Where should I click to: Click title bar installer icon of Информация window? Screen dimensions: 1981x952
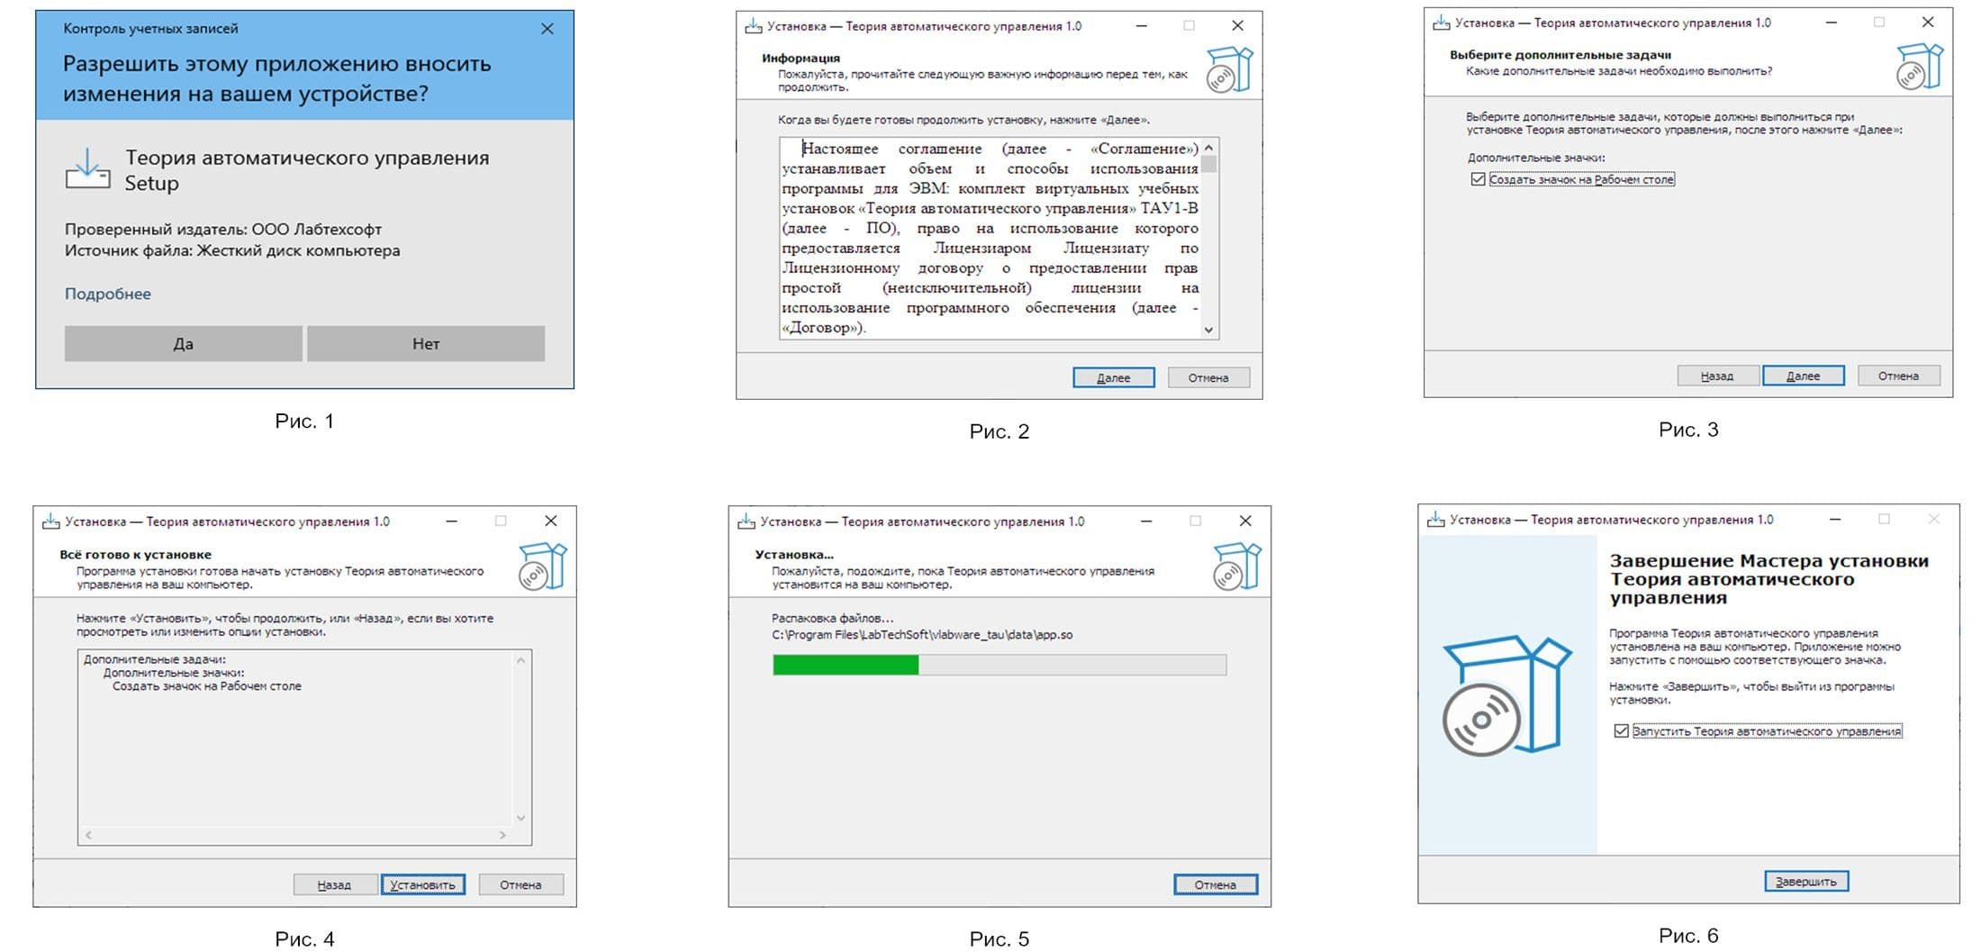click(x=754, y=26)
